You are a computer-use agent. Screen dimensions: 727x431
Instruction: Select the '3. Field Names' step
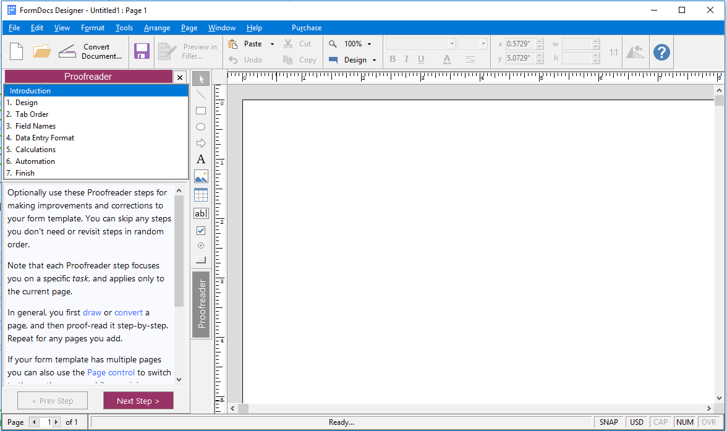pyautogui.click(x=96, y=126)
